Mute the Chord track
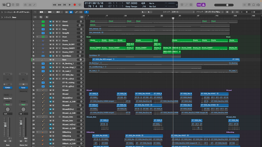Screen dimensions: 262x147 tap(51, 22)
